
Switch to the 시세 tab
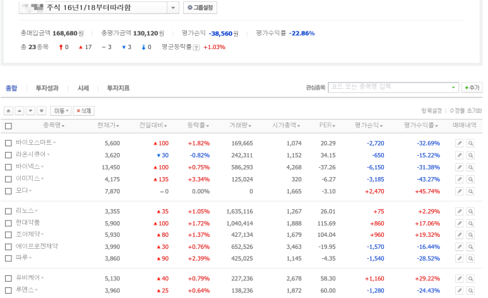[83, 88]
